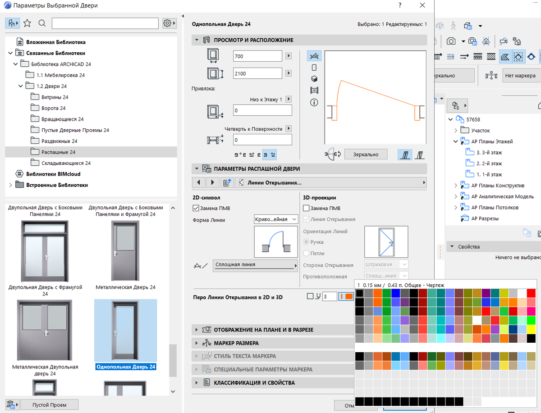541x413 pixels.
Task: Click the door height field showing 2100
Action: (257, 73)
